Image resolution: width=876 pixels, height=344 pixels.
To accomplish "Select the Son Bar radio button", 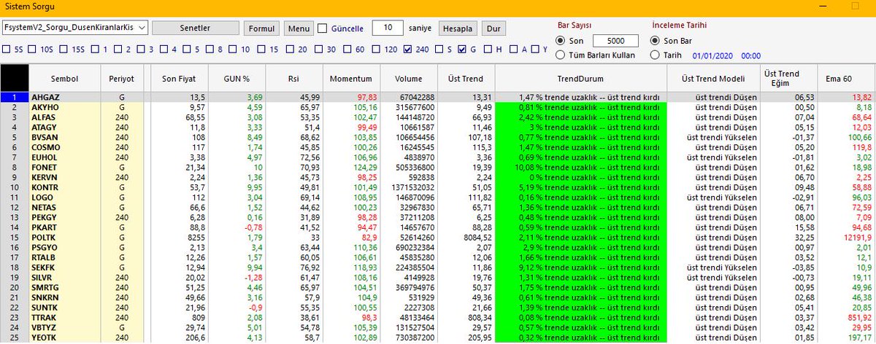I will [654, 41].
